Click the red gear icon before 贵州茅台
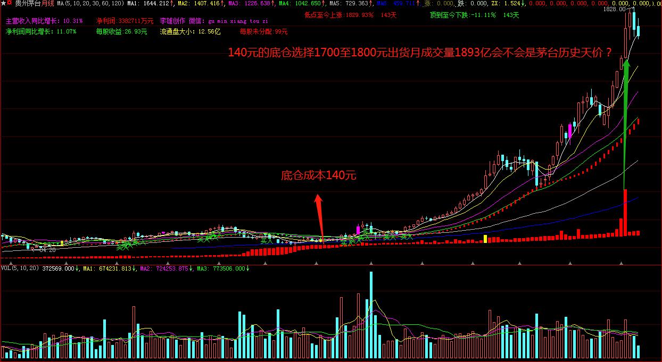The width and height of the screenshot is (662, 362). tap(9, 3)
